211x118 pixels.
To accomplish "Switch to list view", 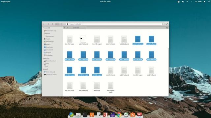I will tap(59, 24).
